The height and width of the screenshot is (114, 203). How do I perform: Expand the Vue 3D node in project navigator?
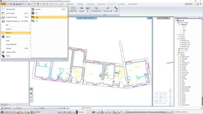pyautogui.click(x=177, y=35)
